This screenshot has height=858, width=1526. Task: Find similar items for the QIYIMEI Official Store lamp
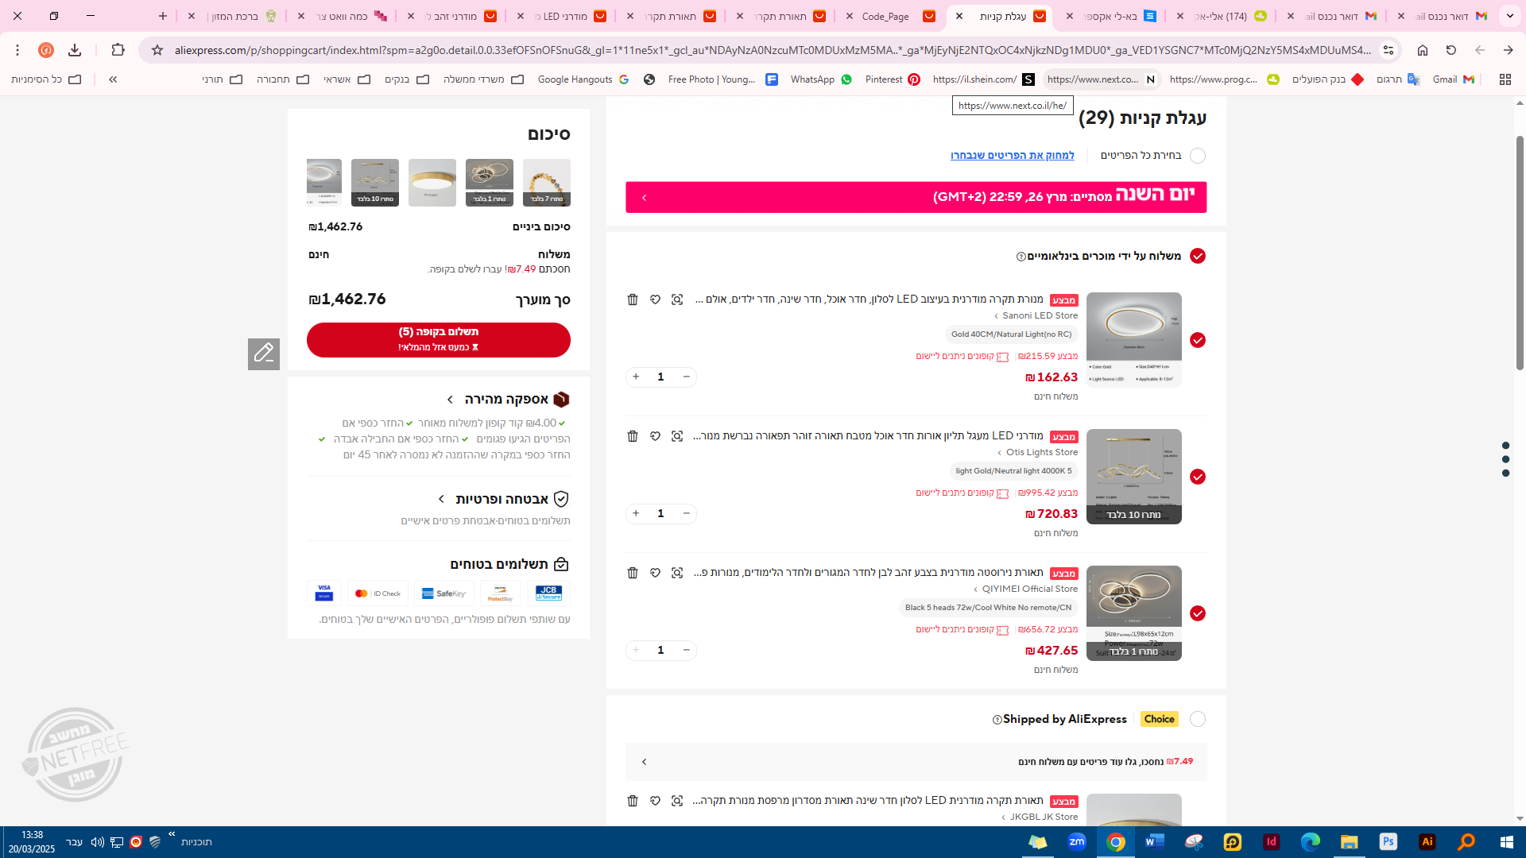coord(677,573)
